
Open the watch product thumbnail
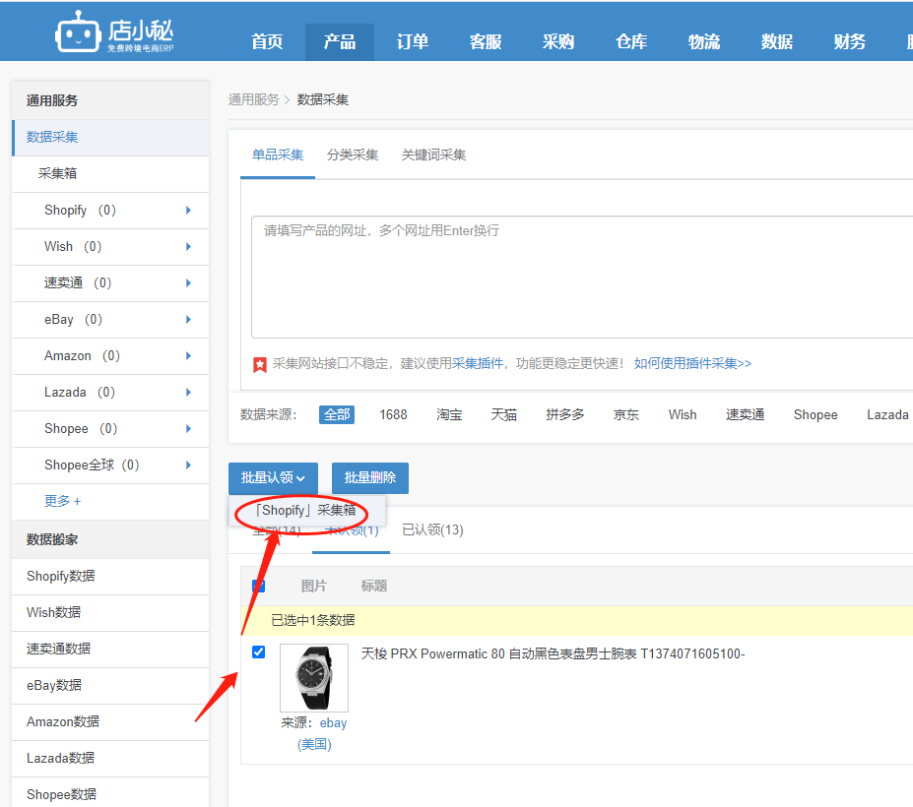pyautogui.click(x=314, y=678)
